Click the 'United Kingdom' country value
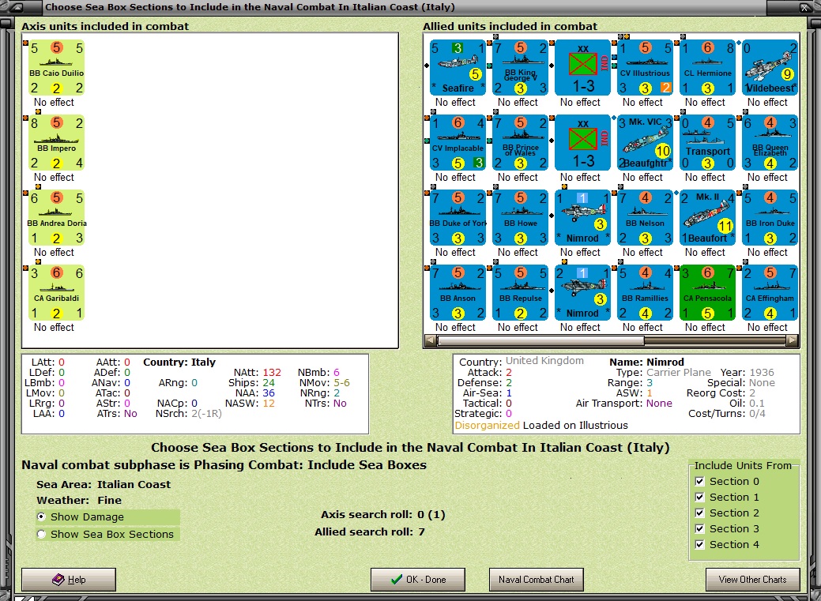Viewport: 821px width, 601px height. point(544,361)
